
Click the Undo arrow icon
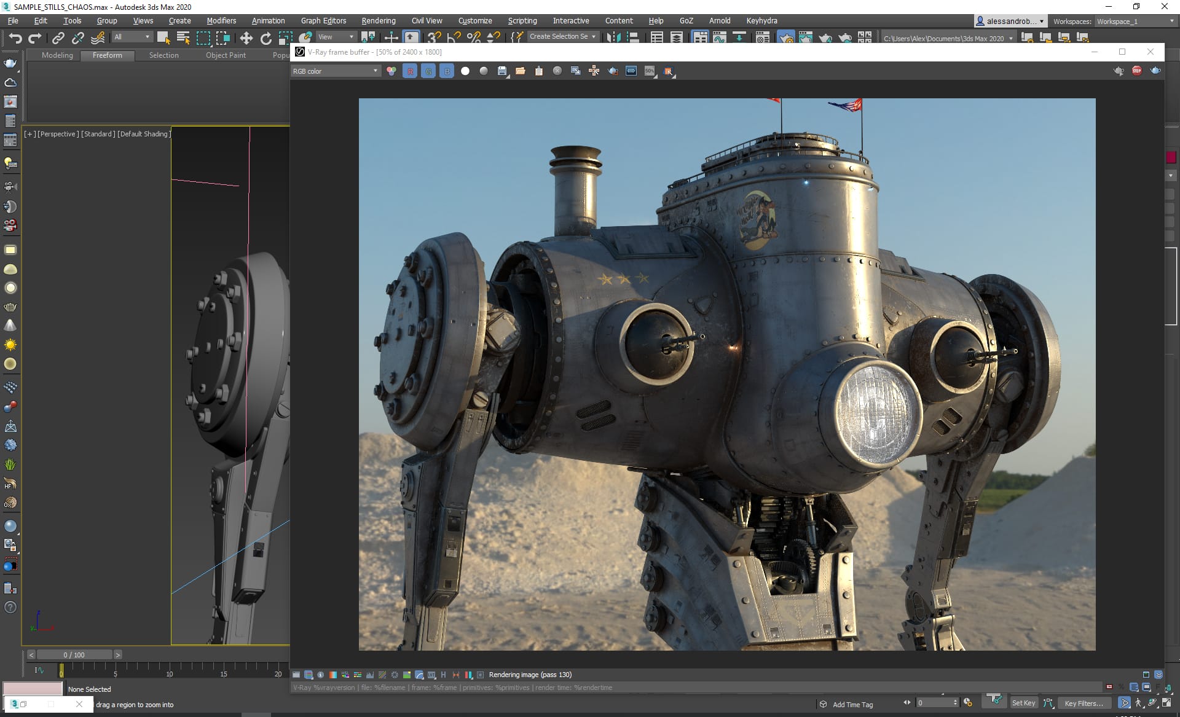15,38
